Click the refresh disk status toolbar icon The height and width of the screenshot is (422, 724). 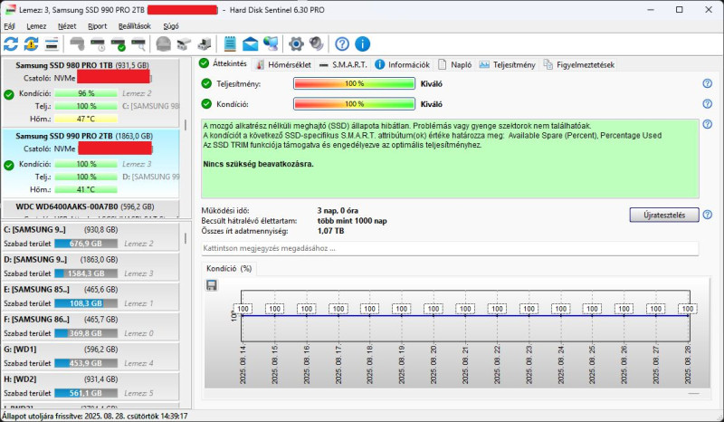[x=11, y=43]
